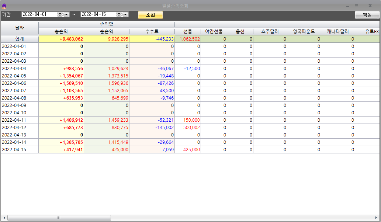Export data with the 엑셀 button

367,15
